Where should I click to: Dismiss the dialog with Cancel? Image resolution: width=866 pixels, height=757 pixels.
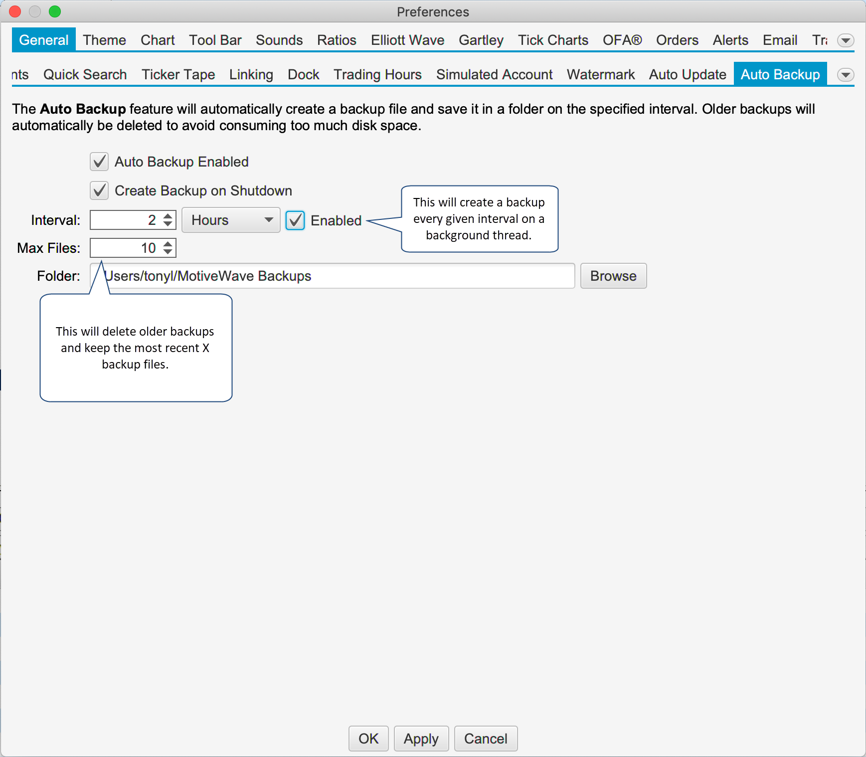coord(486,739)
